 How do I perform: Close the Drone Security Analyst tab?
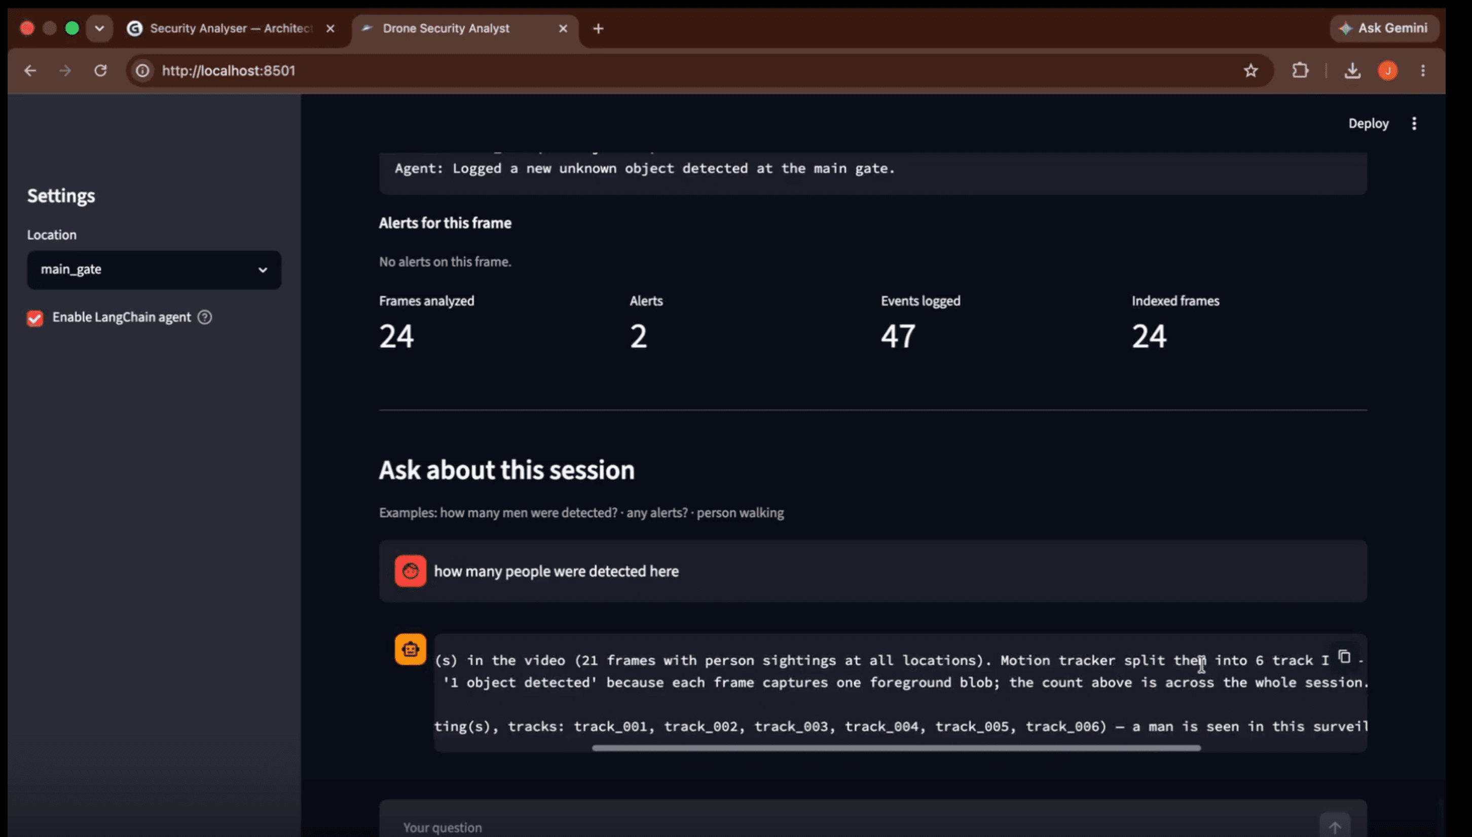(x=563, y=28)
